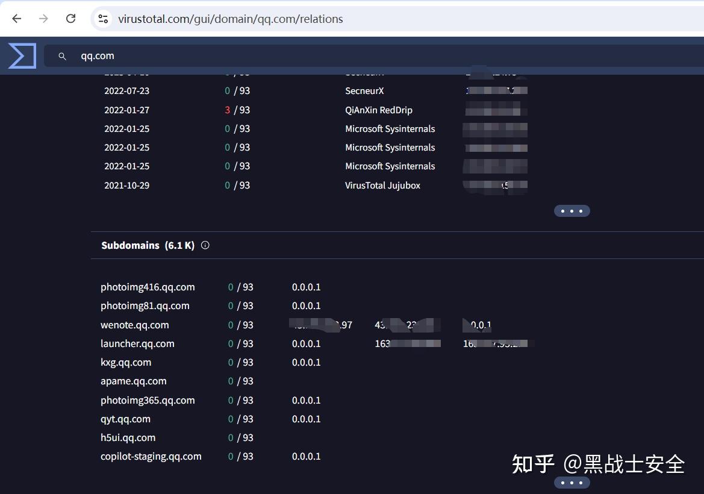The height and width of the screenshot is (494, 704).
Task: Click the search magnifier icon
Action: coord(63,56)
